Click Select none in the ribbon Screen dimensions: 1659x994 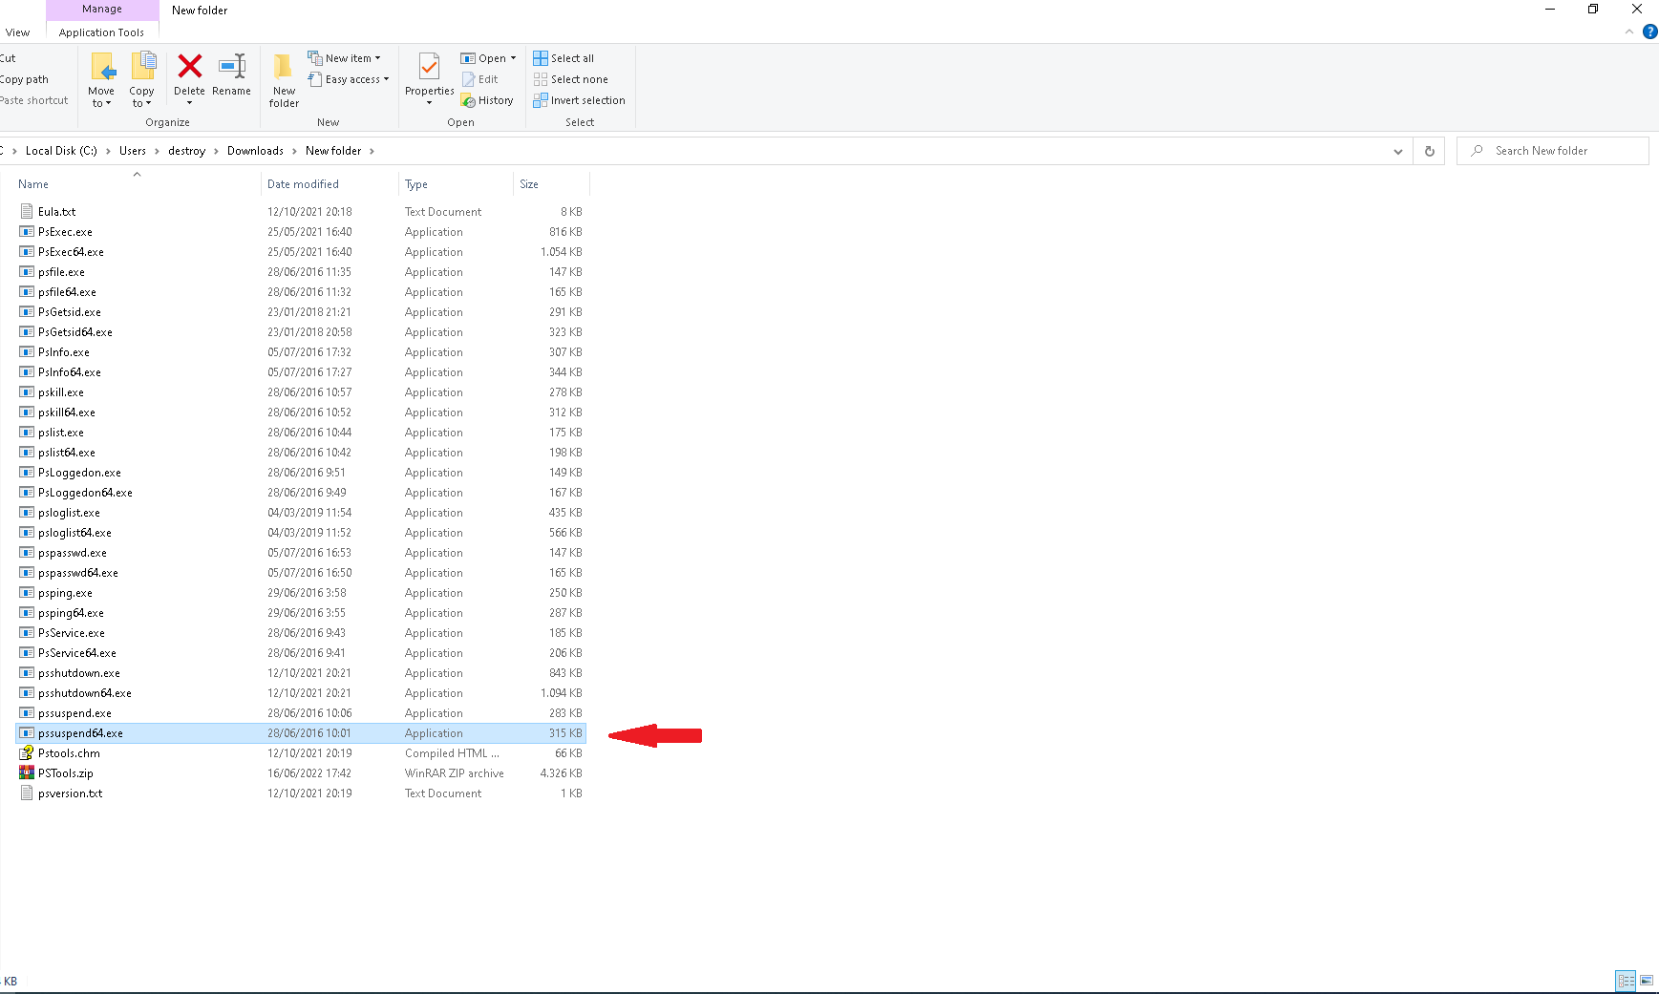point(570,79)
